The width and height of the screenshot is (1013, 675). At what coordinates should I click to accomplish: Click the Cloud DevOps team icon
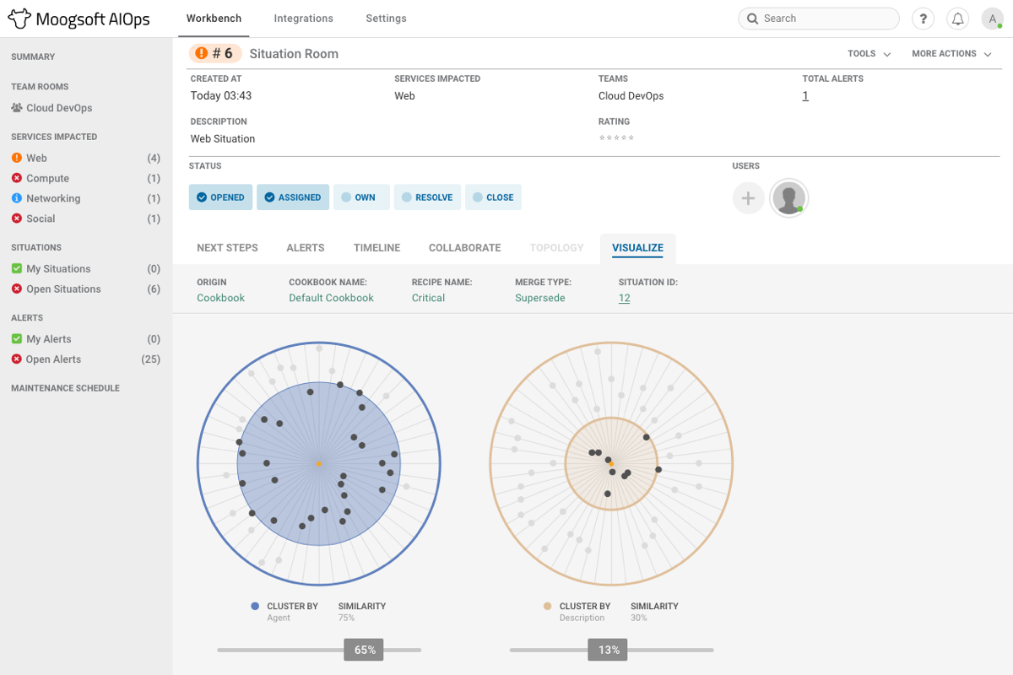coord(17,108)
